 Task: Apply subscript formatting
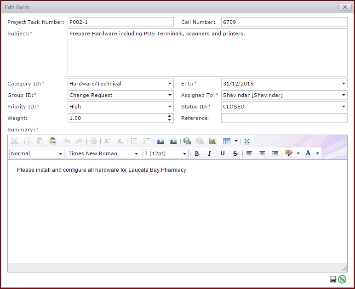pyautogui.click(x=120, y=141)
